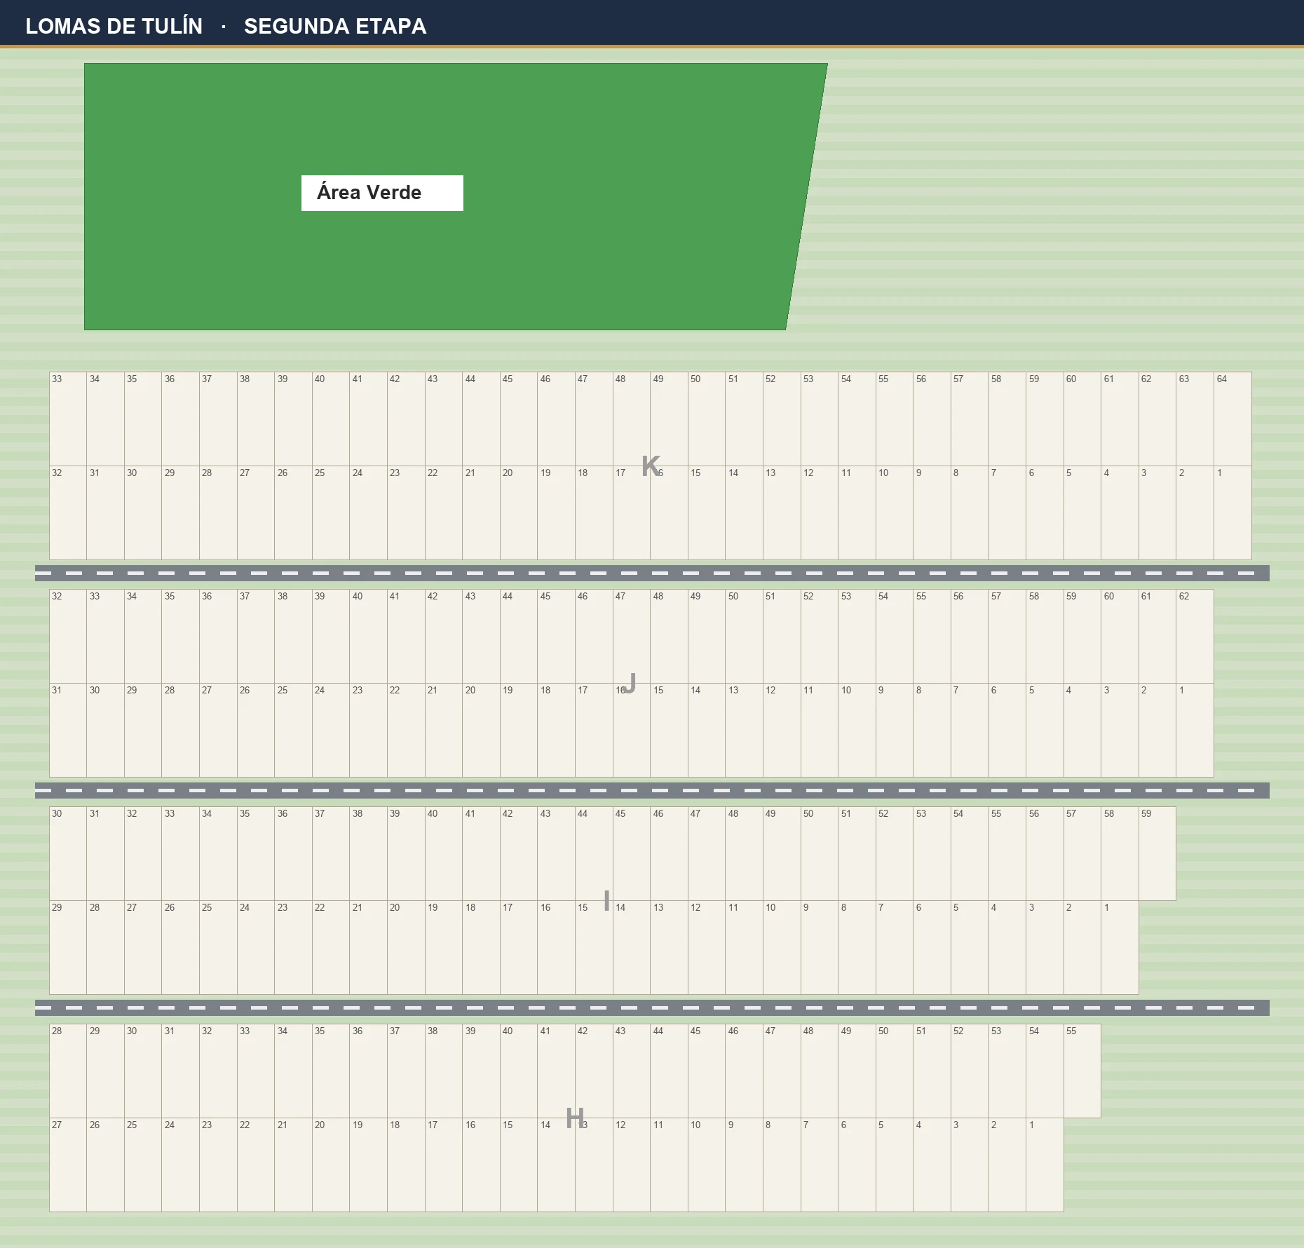Click lot 29 in block I
The height and width of the screenshot is (1248, 1304).
click(x=68, y=947)
